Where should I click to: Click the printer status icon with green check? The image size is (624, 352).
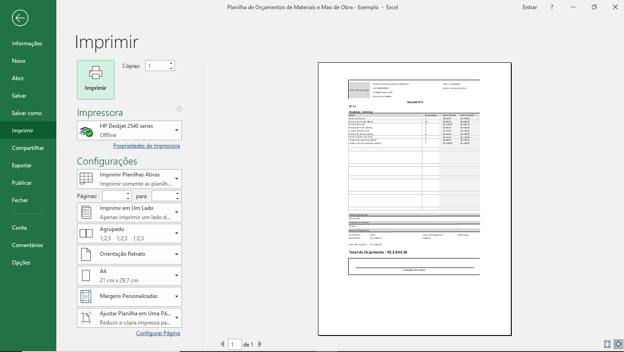pyautogui.click(x=87, y=132)
